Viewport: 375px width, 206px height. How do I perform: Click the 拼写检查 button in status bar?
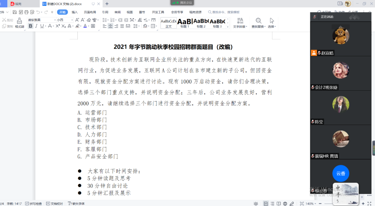pyautogui.click(x=34, y=204)
